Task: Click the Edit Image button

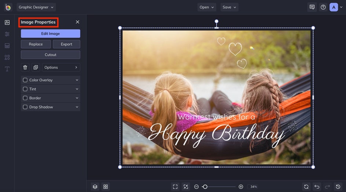Action: point(51,34)
